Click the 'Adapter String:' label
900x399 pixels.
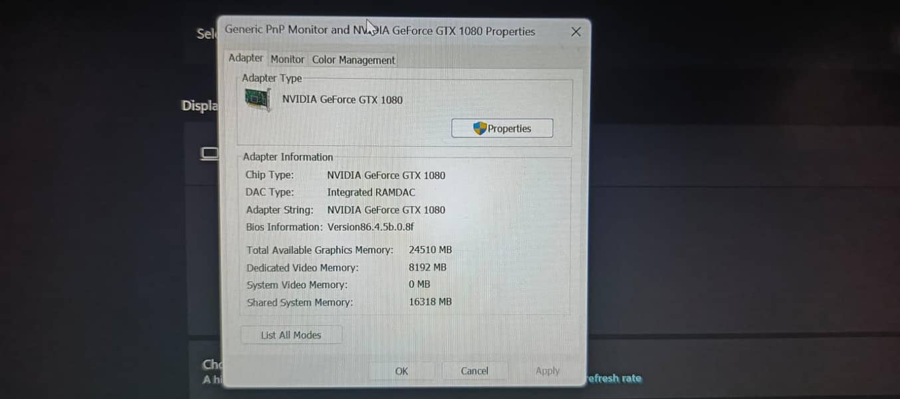coord(279,209)
